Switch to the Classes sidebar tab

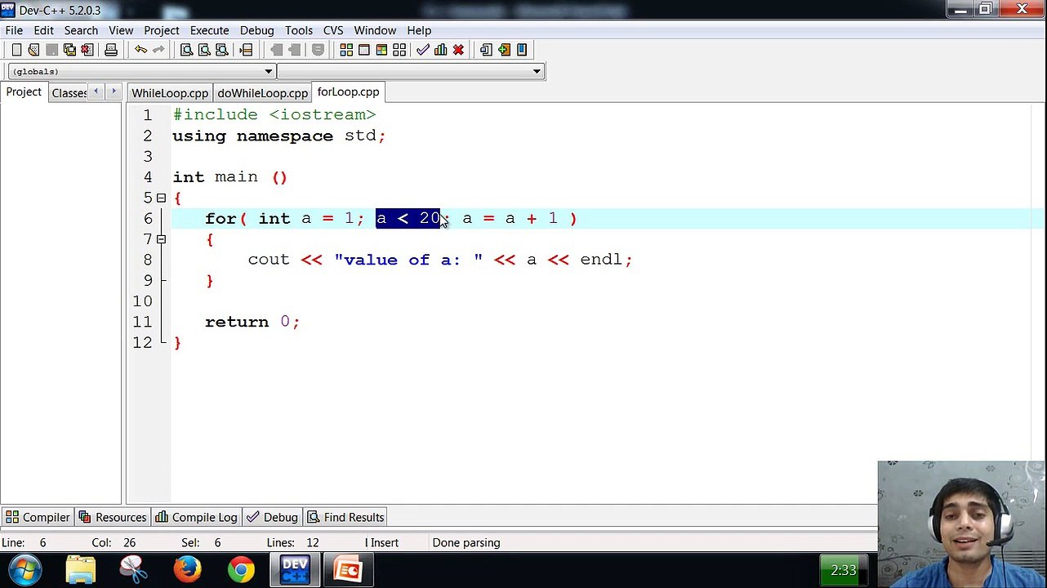[69, 92]
